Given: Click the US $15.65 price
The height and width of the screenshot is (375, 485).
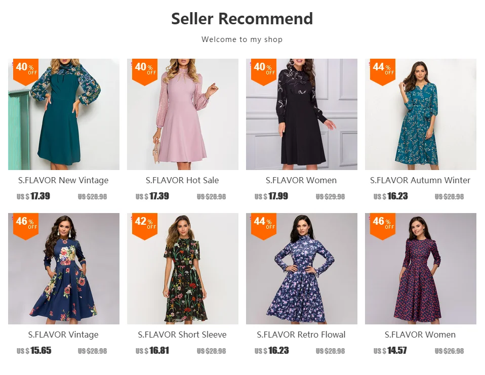Looking at the screenshot, I should tap(34, 351).
